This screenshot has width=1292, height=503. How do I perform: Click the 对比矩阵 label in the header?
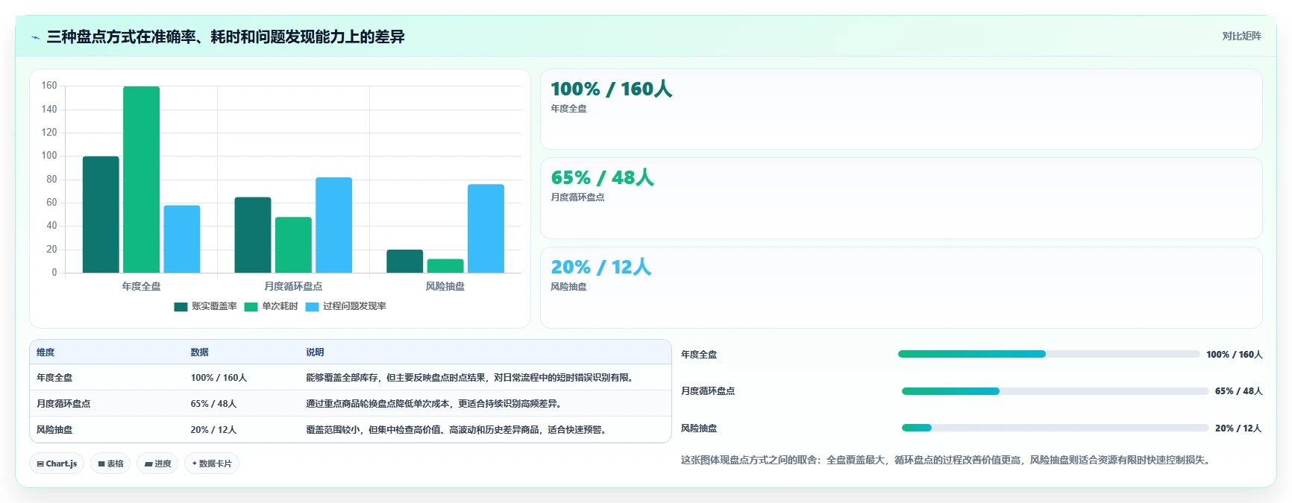(1241, 36)
